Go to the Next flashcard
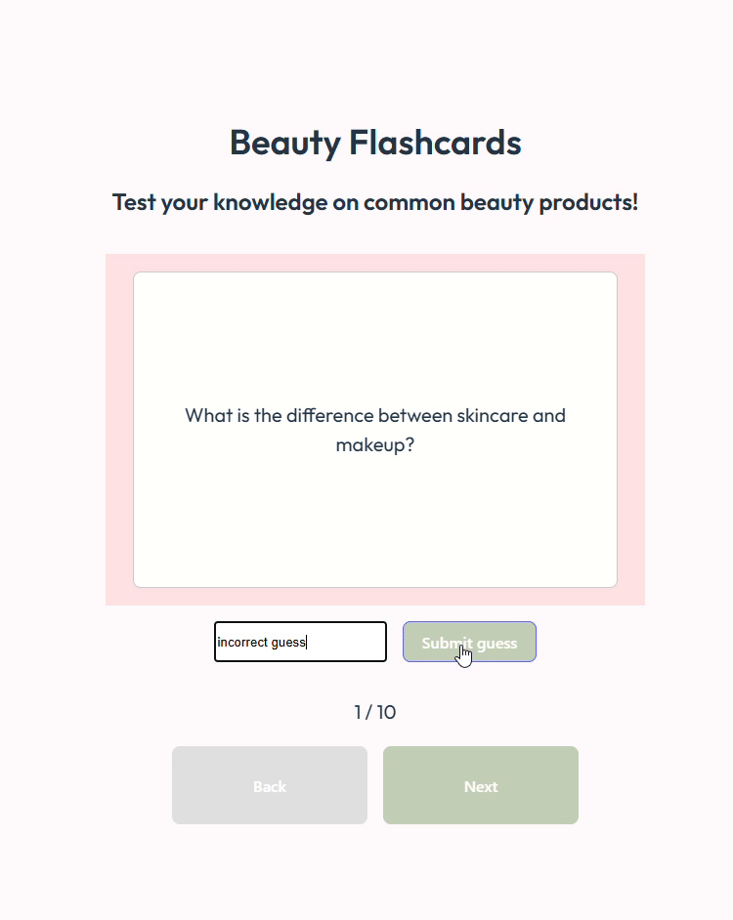This screenshot has height=920, width=733. 480,785
